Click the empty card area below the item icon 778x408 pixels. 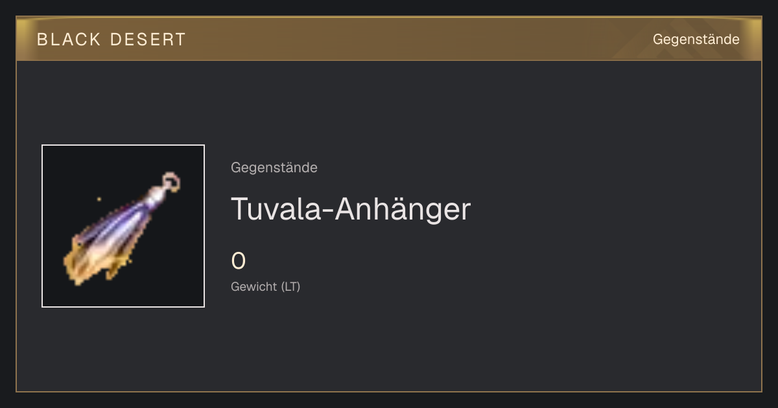(123, 350)
